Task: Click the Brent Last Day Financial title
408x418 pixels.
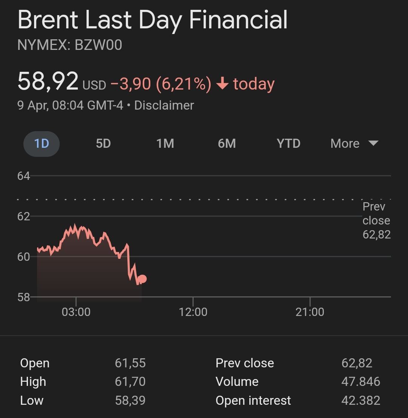Action: (x=152, y=20)
